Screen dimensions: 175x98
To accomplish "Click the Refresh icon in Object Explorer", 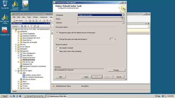I will pos(35,26).
